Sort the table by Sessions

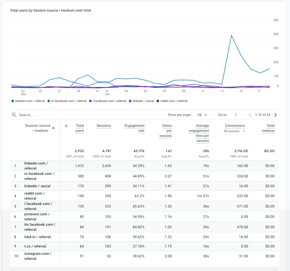[104, 126]
